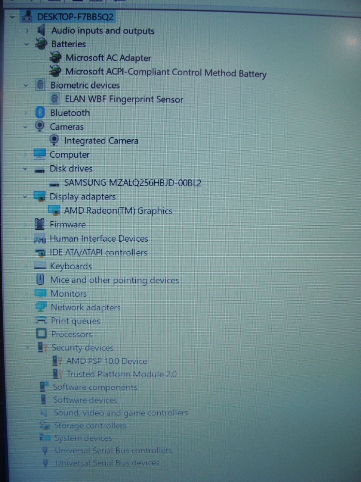The height and width of the screenshot is (482, 361).
Task: Click the Computer monitor icon
Action: (x=39, y=154)
